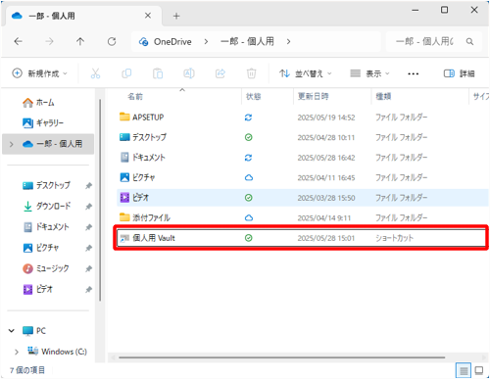Screen dimensions: 490x379
Task: Sort by 名前 column header
Action: (135, 96)
